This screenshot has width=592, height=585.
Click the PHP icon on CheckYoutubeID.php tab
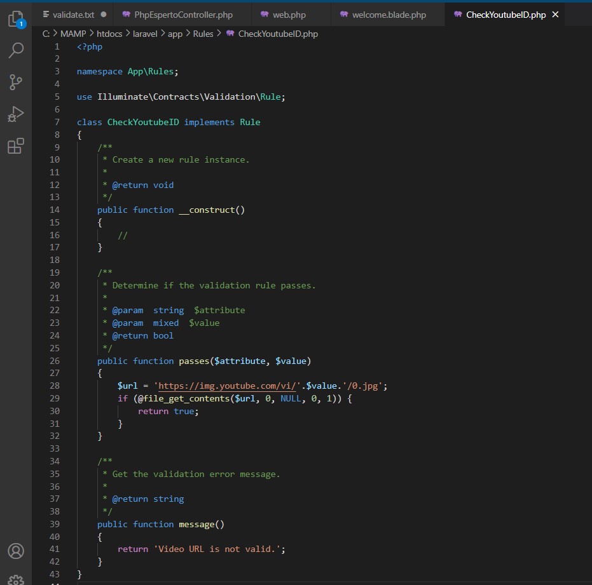[x=458, y=15]
